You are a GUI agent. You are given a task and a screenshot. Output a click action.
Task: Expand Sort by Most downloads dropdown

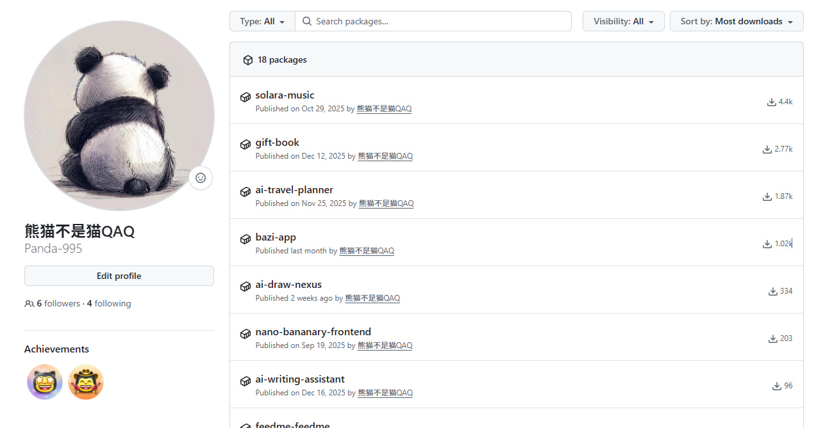tap(736, 21)
